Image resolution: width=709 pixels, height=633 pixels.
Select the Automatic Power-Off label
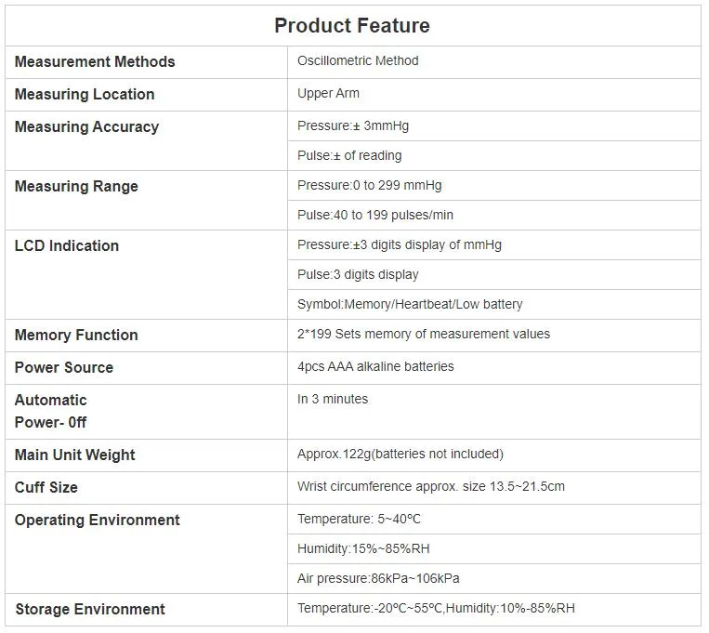coord(50,411)
